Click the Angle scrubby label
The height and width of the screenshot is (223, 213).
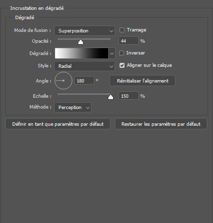[x=43, y=81]
